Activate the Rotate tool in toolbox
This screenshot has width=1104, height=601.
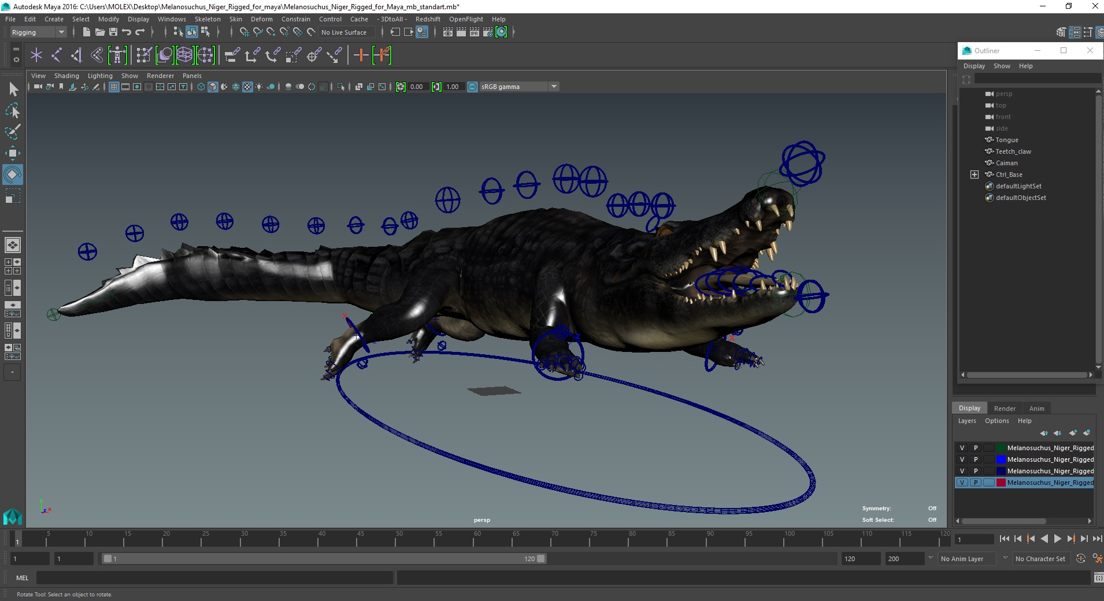[x=13, y=175]
